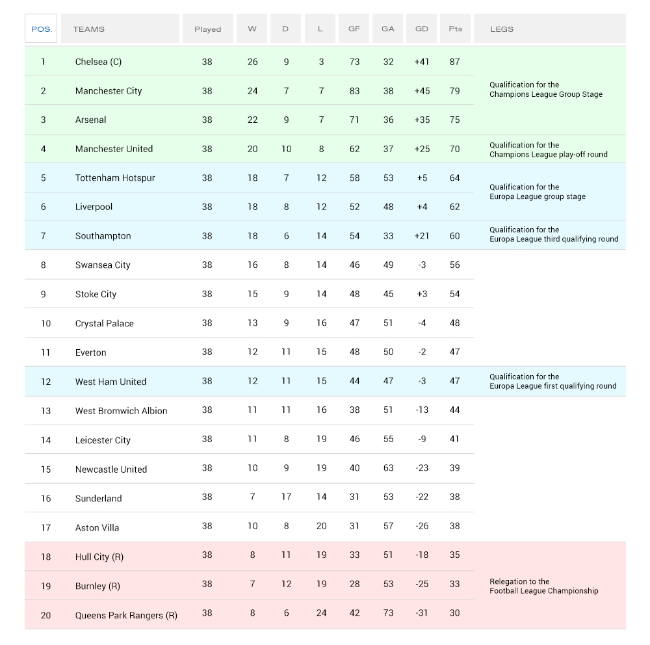Open Leicester City team entry
The height and width of the screenshot is (645, 650).
tap(103, 440)
